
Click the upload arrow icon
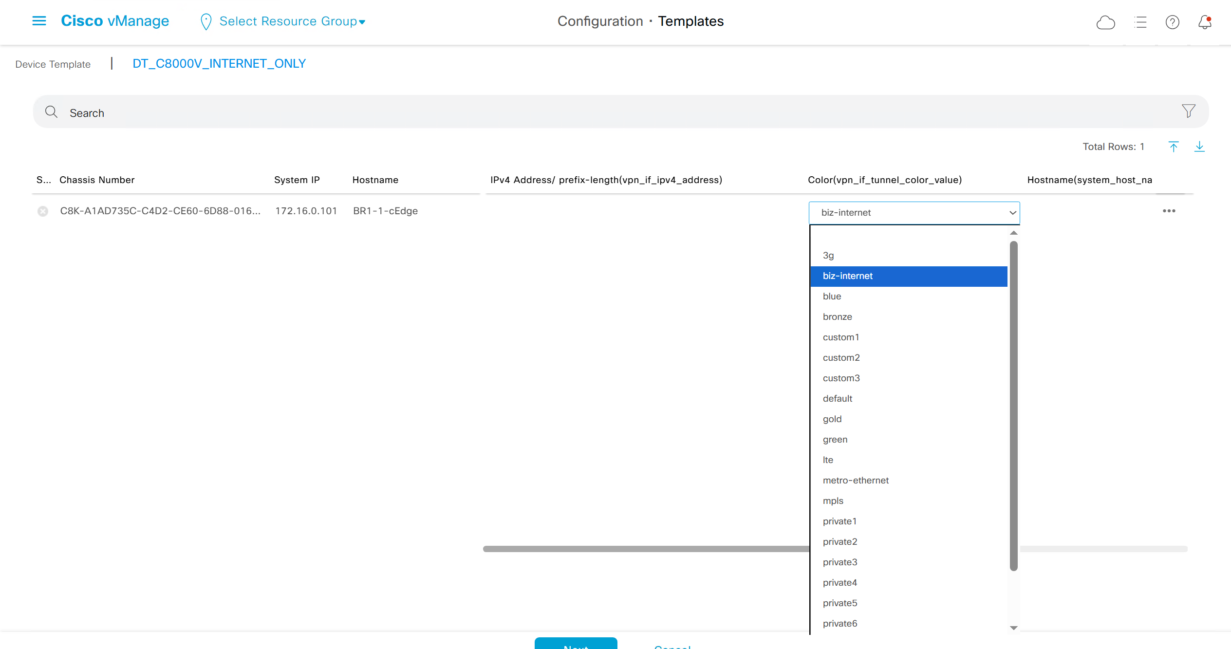(x=1174, y=147)
